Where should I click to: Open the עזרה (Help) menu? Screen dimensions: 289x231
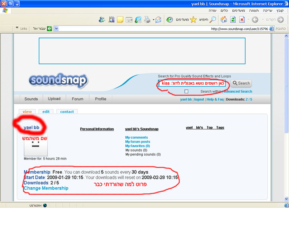coord(212,10)
